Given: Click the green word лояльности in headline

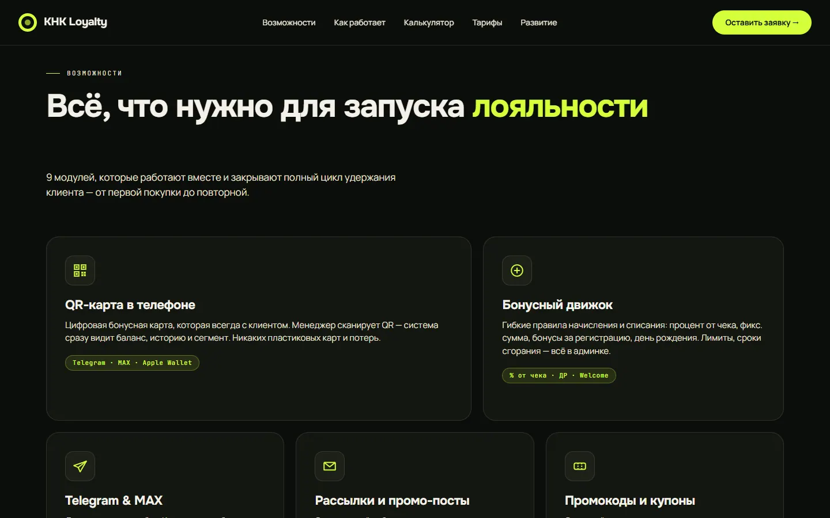Looking at the screenshot, I should pyautogui.click(x=560, y=107).
